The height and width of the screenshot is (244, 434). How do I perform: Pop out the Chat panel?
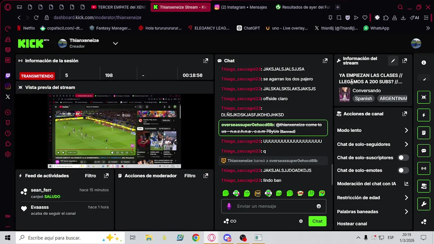tap(325, 61)
